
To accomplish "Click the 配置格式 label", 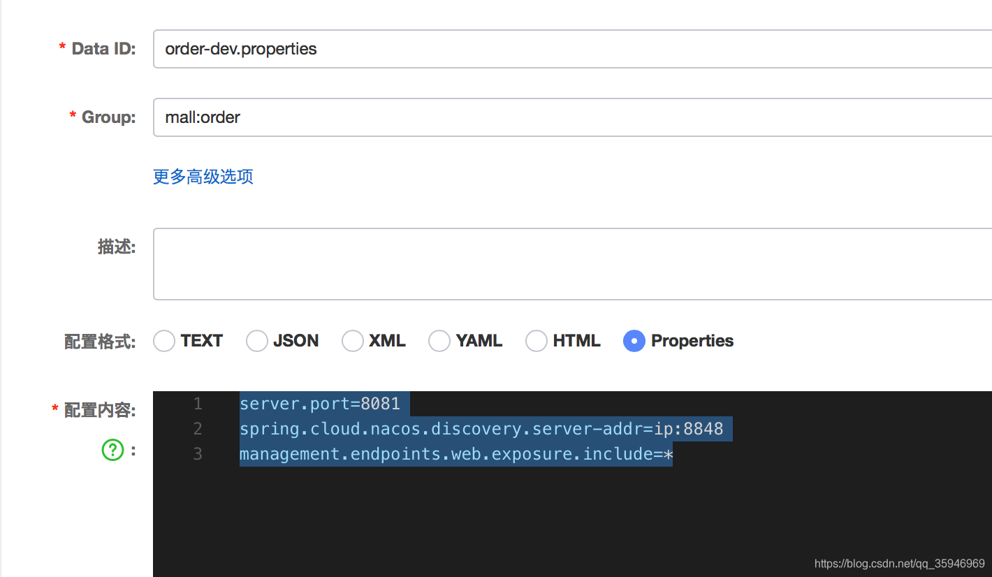I will [100, 342].
